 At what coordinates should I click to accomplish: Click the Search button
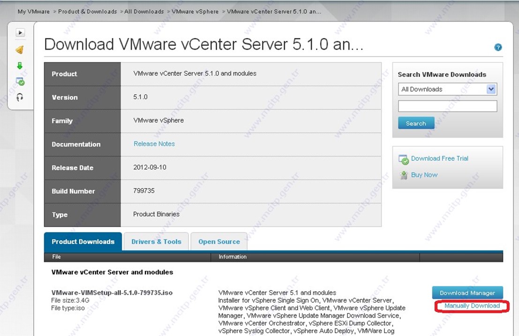point(416,123)
